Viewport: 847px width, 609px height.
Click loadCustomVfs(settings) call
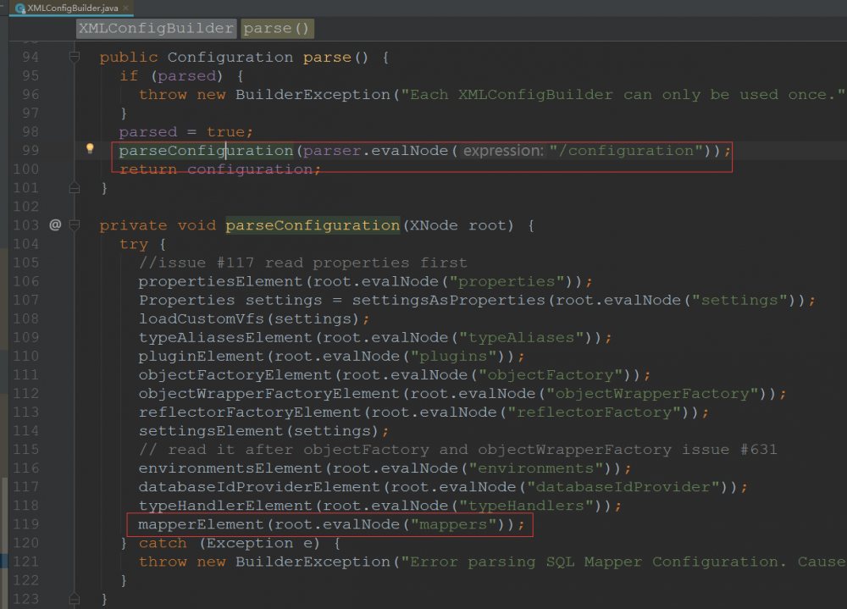tap(249, 318)
